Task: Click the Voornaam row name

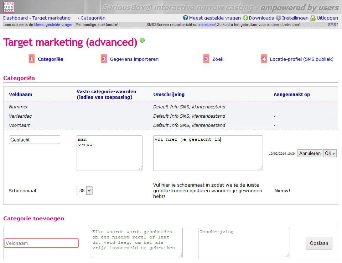Action: pos(20,125)
